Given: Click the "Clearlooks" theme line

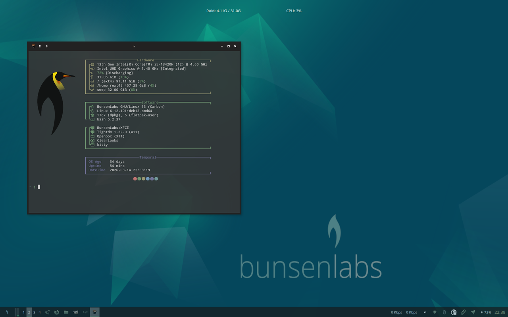Looking at the screenshot, I should pyautogui.click(x=108, y=140).
